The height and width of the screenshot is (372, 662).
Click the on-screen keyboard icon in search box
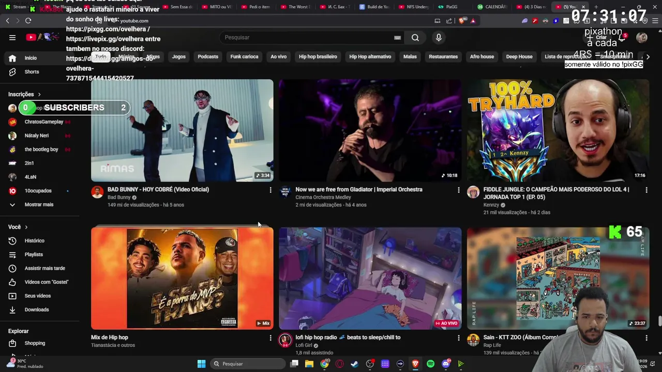point(397,38)
